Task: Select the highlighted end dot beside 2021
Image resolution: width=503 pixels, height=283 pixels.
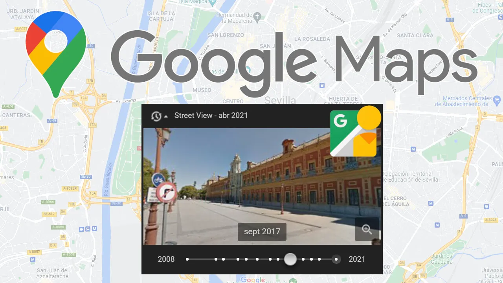Action: pos(336,259)
